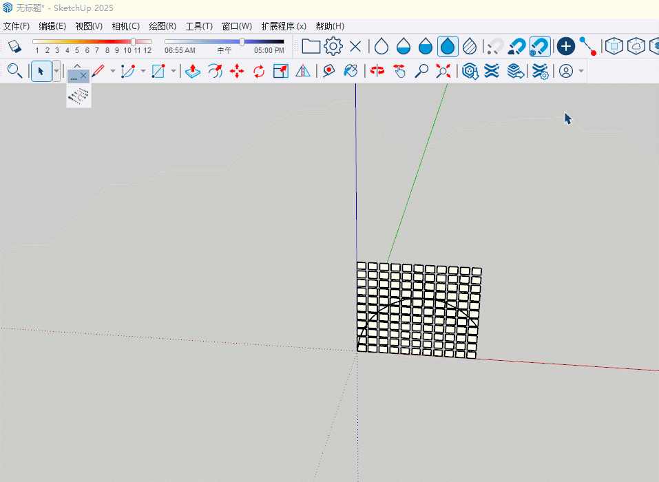This screenshot has width=659, height=482.
Task: Activate the Push/Pull tool
Action: coord(193,71)
